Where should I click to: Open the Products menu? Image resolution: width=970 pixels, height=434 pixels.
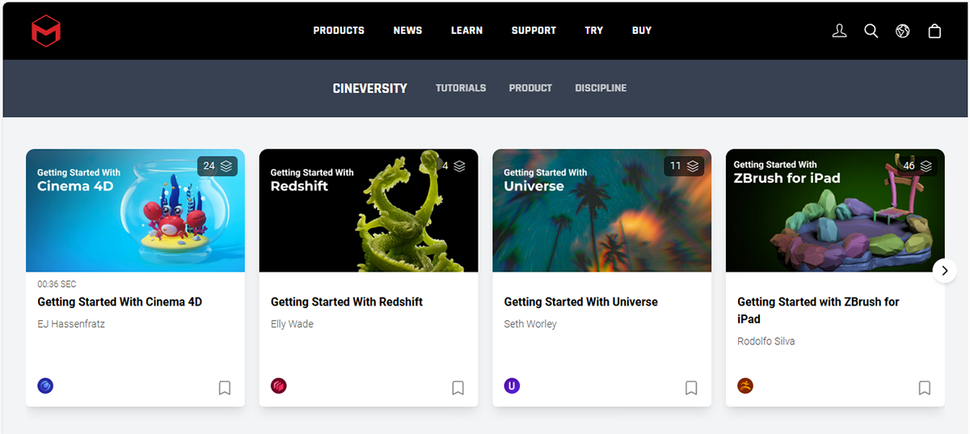click(x=339, y=31)
